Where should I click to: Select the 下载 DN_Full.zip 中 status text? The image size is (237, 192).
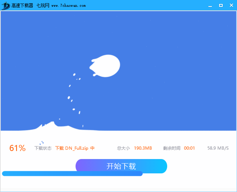(x=75, y=148)
